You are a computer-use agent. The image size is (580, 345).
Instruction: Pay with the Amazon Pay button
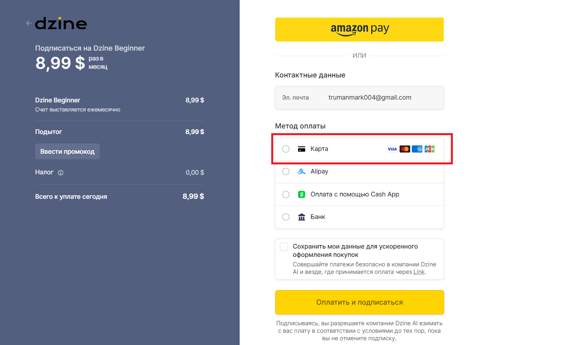[x=359, y=29]
